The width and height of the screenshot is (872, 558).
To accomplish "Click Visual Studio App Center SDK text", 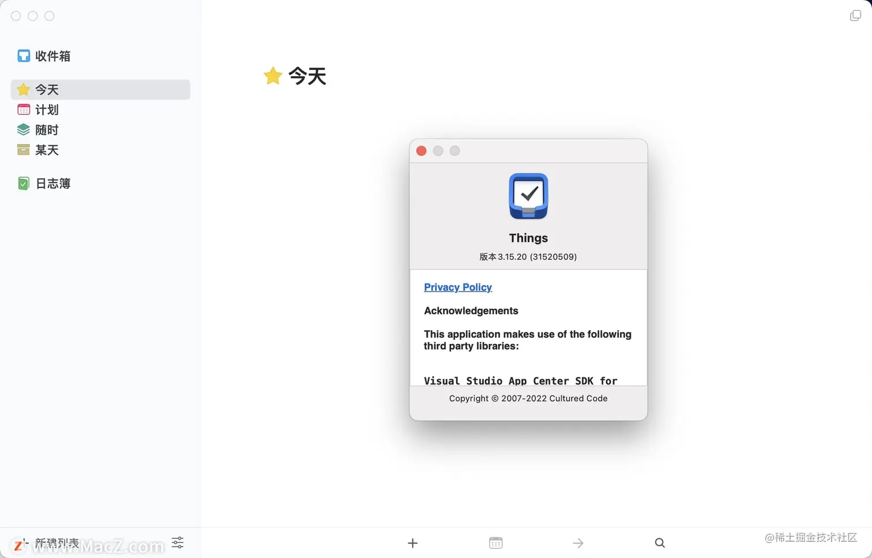I will tap(521, 381).
